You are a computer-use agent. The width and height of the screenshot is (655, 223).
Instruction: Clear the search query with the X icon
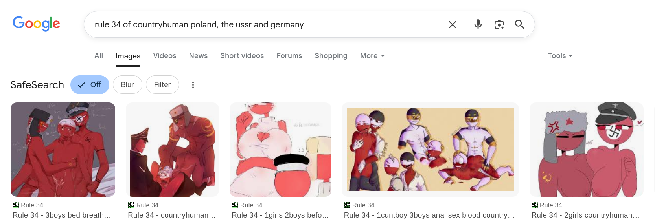(453, 24)
